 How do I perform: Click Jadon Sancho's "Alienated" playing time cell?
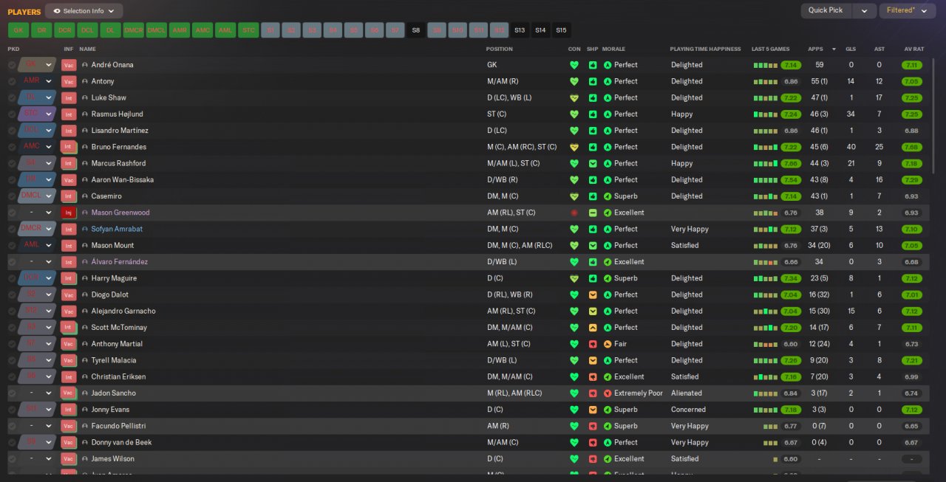[687, 393]
